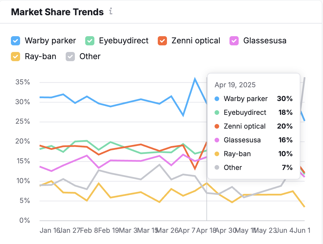Viewport: 323px width, 244px height.
Task: Click the Zenni optical legend label
Action: point(196,40)
